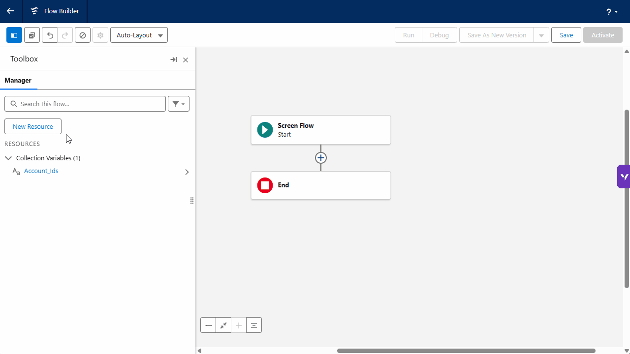630x354 pixels.
Task: Show details chevron for Account_Ids
Action: pos(187,172)
